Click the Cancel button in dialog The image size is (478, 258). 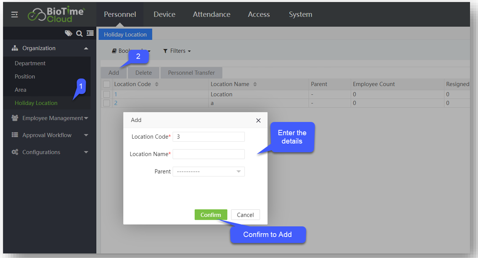point(245,215)
